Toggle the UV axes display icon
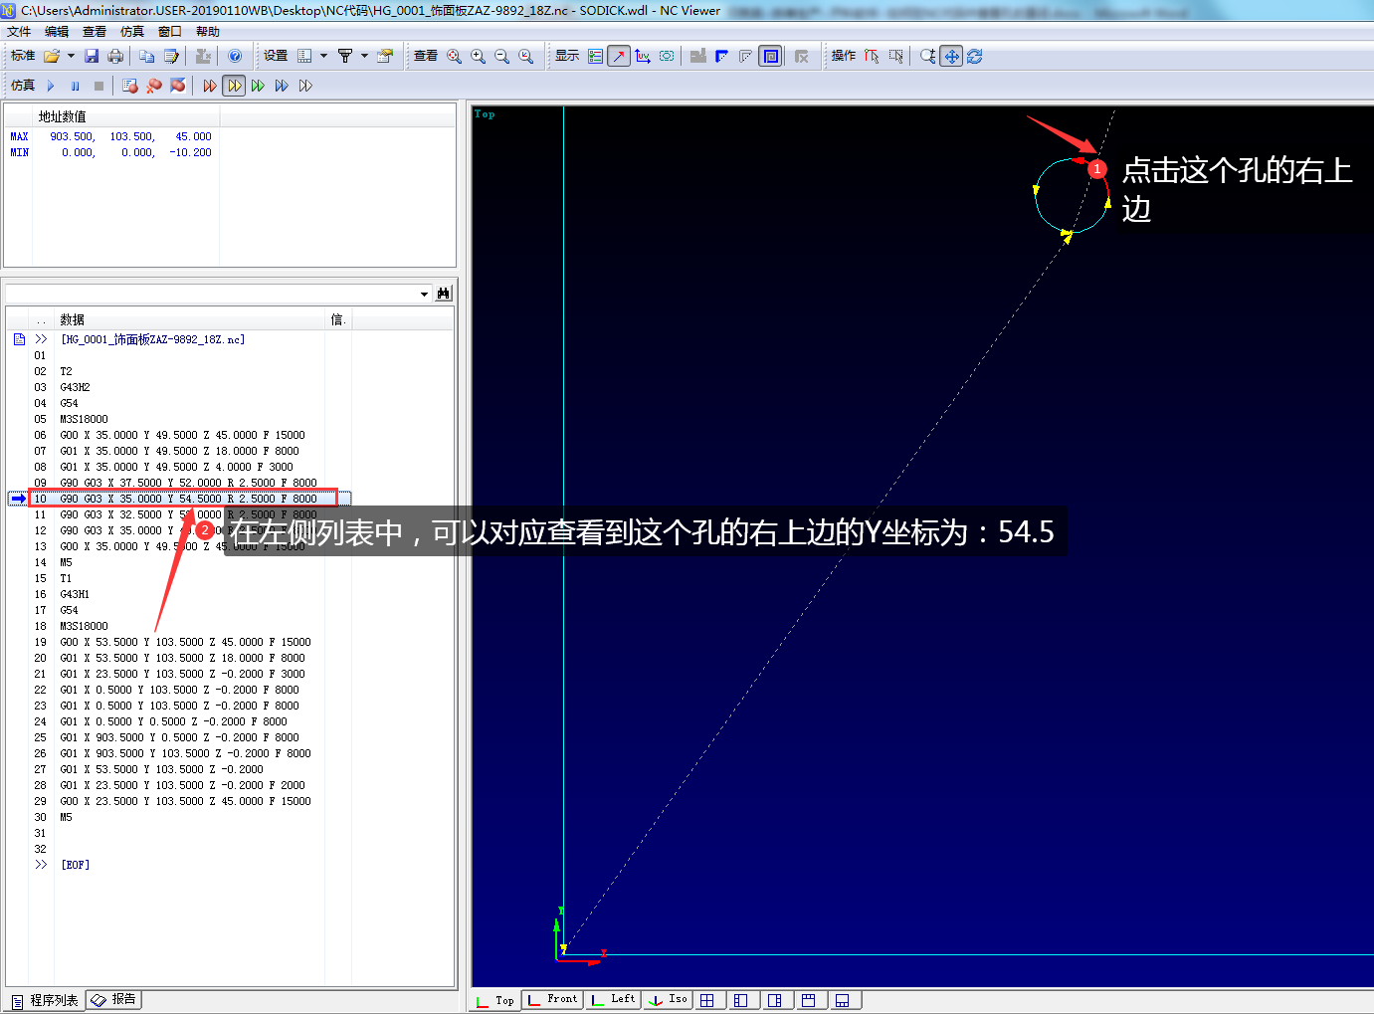Screen dimensions: 1374x1014 643,56
